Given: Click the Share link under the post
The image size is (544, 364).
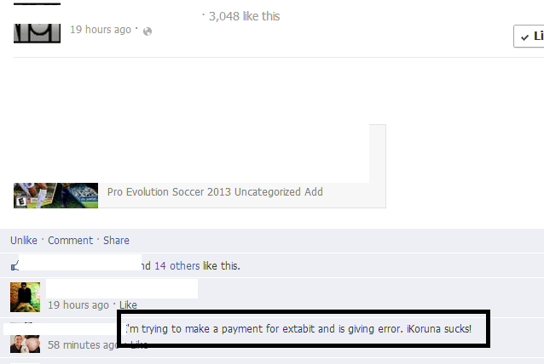Looking at the screenshot, I should click(116, 240).
